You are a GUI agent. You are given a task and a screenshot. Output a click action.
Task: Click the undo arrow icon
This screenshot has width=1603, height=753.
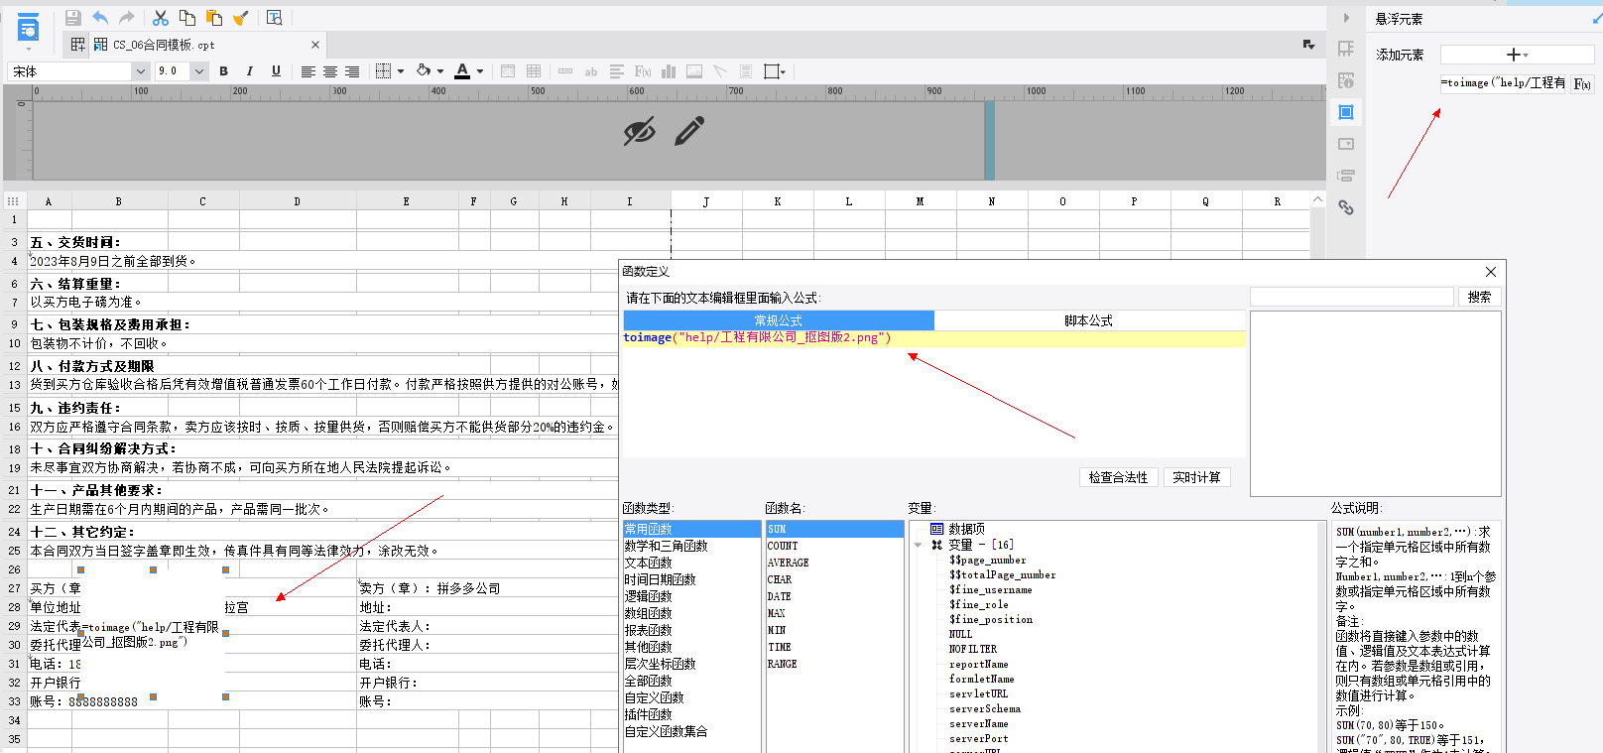100,18
